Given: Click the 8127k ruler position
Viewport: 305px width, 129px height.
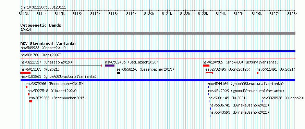Looking at the screenshot, I should (274, 14).
